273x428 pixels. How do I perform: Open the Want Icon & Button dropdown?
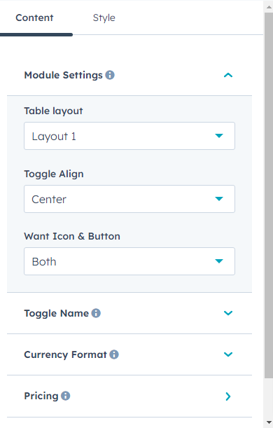click(129, 261)
